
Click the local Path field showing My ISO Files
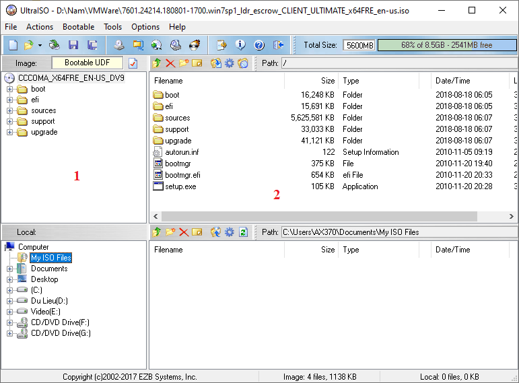[x=399, y=232]
